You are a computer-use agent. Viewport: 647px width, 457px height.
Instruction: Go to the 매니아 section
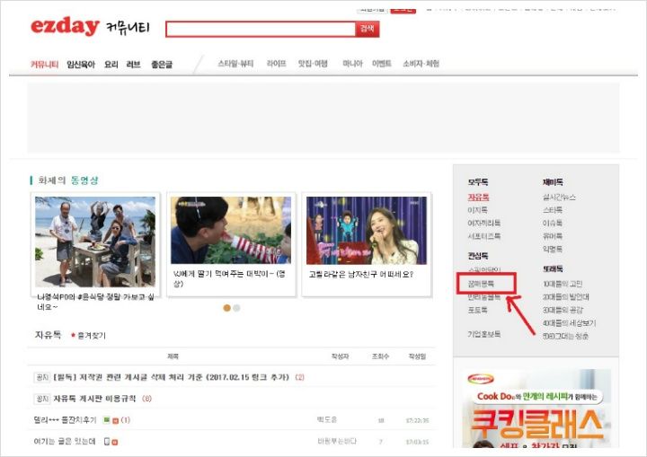(x=352, y=64)
